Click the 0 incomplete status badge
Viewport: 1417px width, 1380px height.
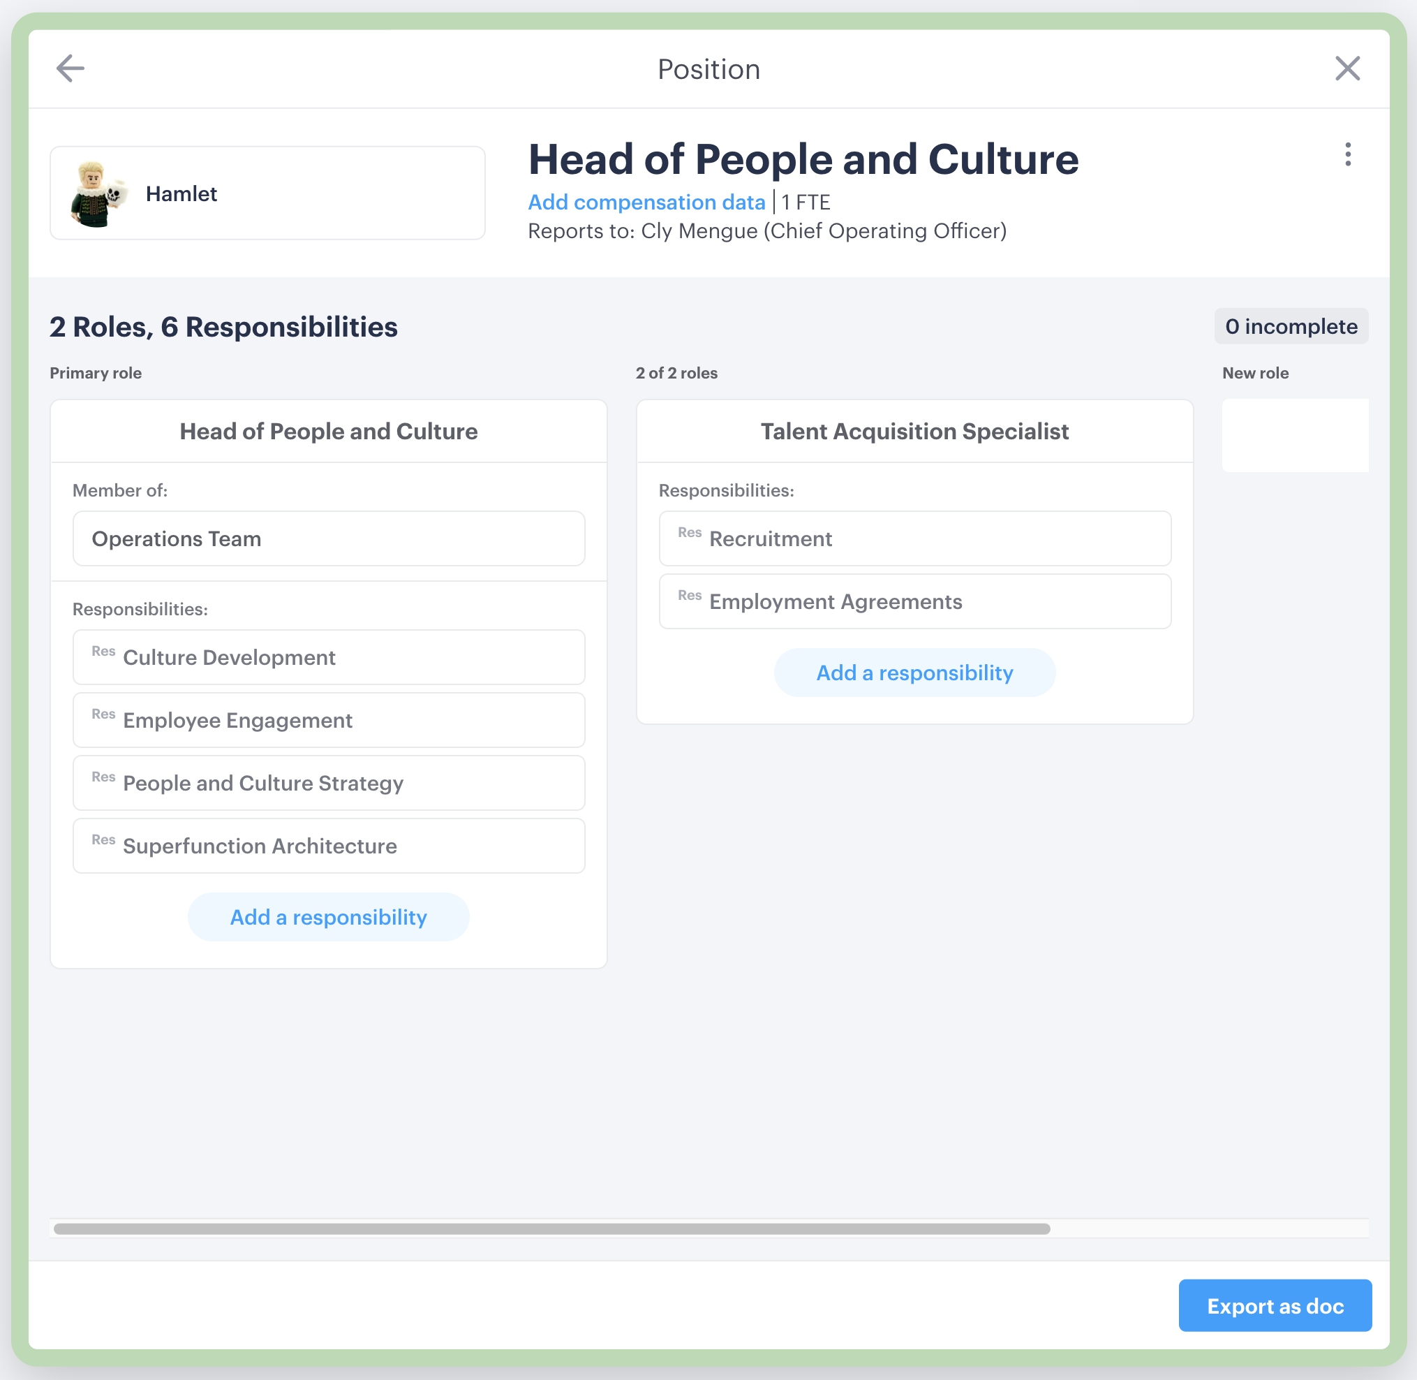coord(1291,326)
